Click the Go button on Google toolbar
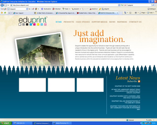The height and width of the screenshot is (125, 157). click(29, 9)
